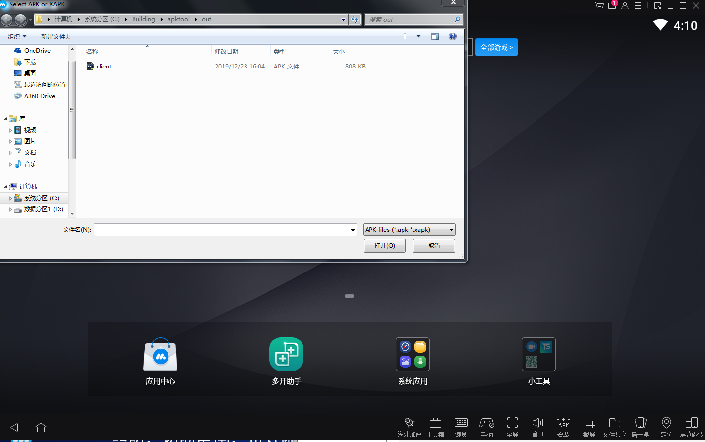Viewport: 705px width, 442px height.
Task: Open the 键鼠 keyboard mapping tool
Action: coord(461,427)
